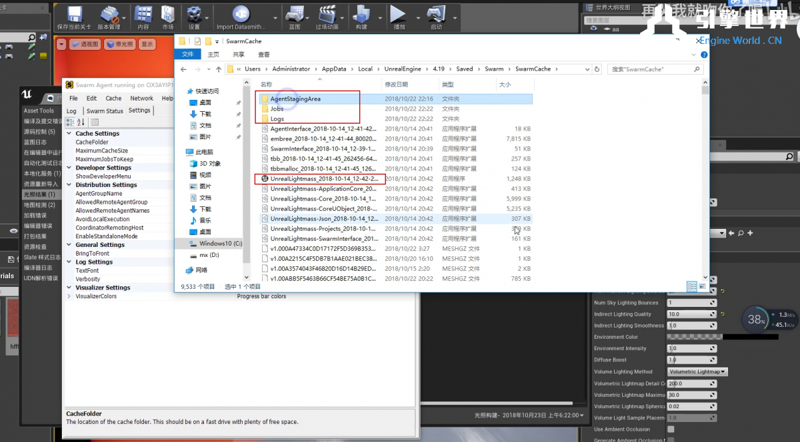800x442 pixels.
Task: Open viewport options dropdown arrow
Action: pos(61,45)
